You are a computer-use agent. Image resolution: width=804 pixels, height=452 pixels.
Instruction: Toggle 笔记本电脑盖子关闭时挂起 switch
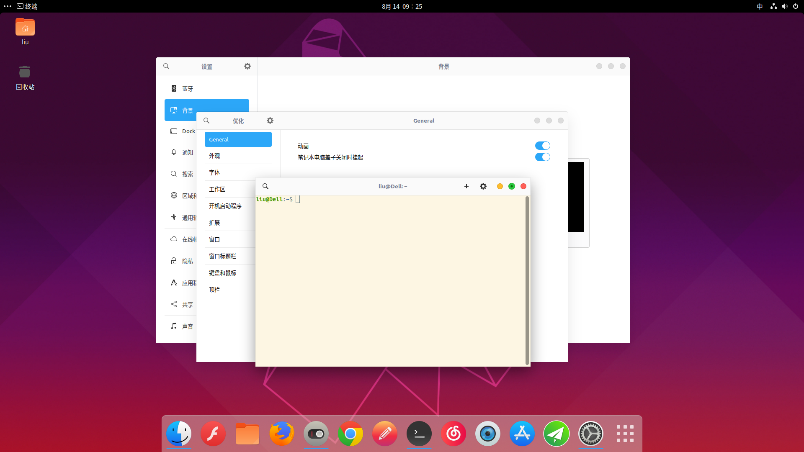click(543, 157)
